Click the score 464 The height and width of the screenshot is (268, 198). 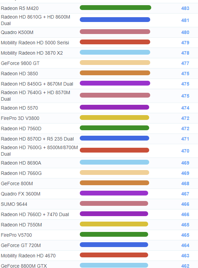[185, 245]
